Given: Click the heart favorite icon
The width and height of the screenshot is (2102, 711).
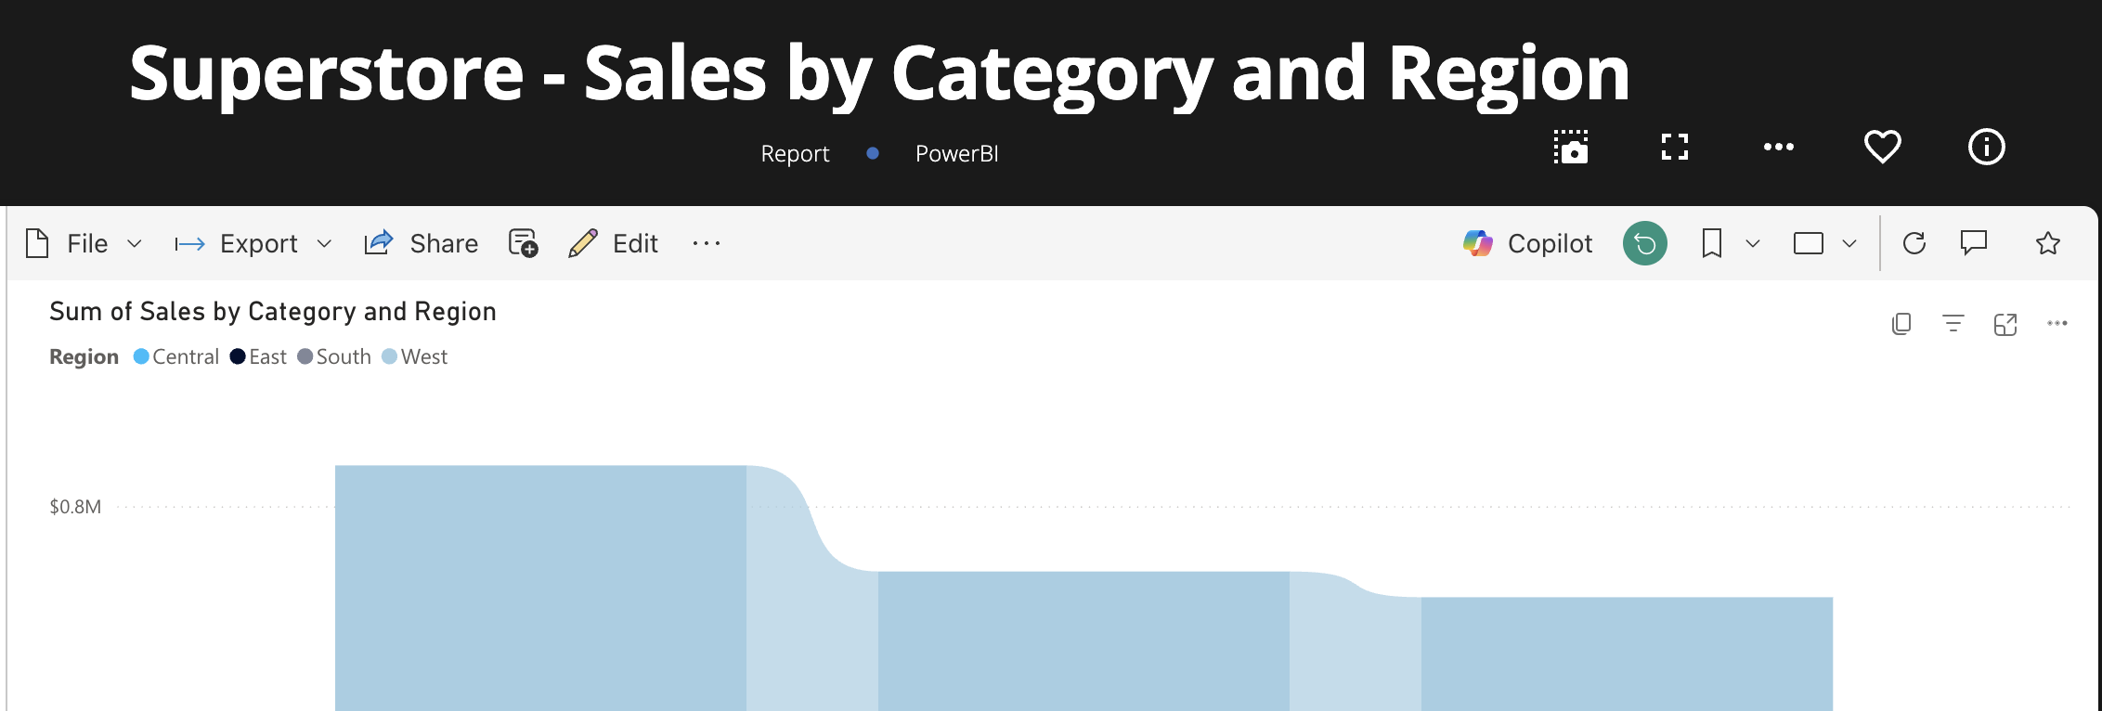Looking at the screenshot, I should pyautogui.click(x=1882, y=147).
